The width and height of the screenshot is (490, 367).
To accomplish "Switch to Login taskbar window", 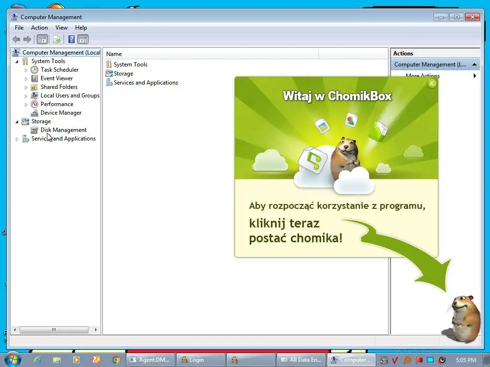I will click(201, 360).
